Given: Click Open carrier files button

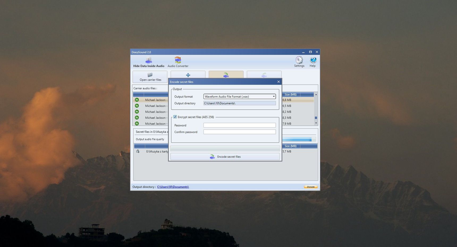Looking at the screenshot, I should click(150, 77).
